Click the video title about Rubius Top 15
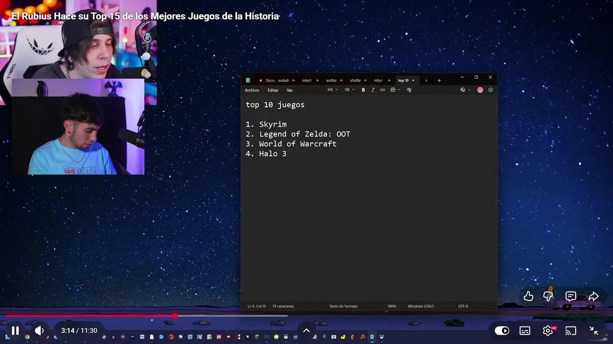This screenshot has height=344, width=613. [x=145, y=16]
